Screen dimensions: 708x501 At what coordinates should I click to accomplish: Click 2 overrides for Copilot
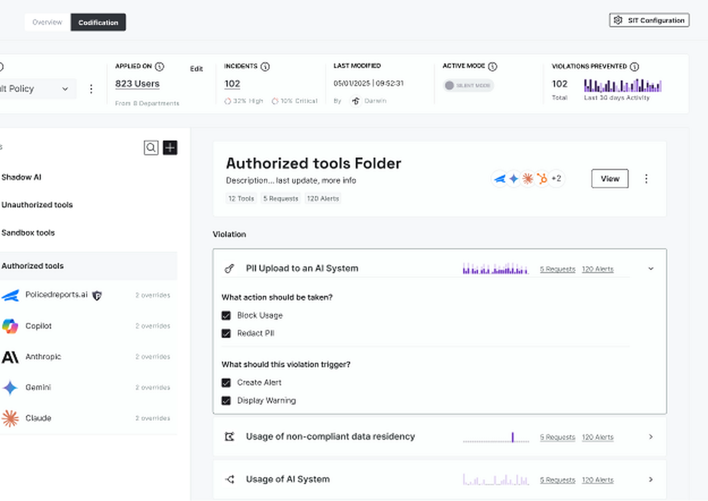[152, 326]
